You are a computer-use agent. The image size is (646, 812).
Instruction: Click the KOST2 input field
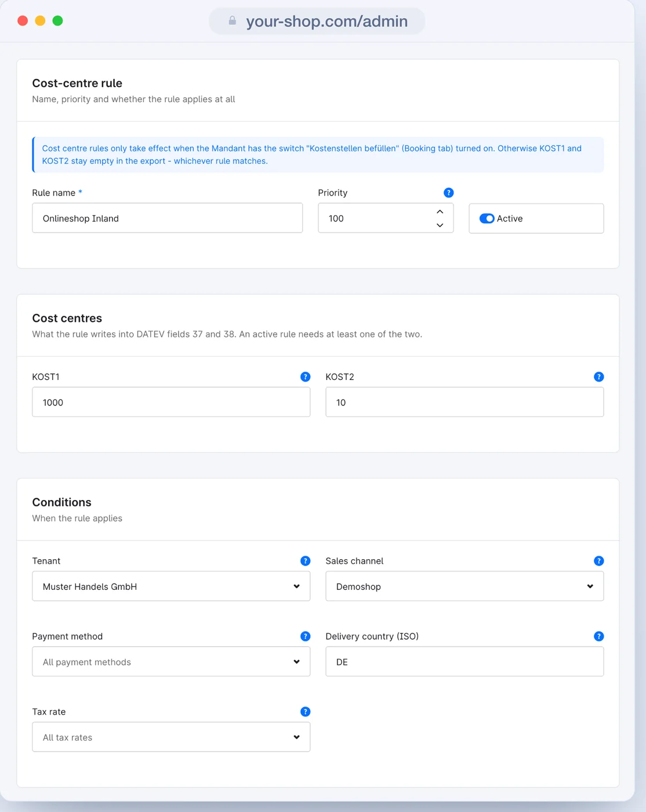464,402
